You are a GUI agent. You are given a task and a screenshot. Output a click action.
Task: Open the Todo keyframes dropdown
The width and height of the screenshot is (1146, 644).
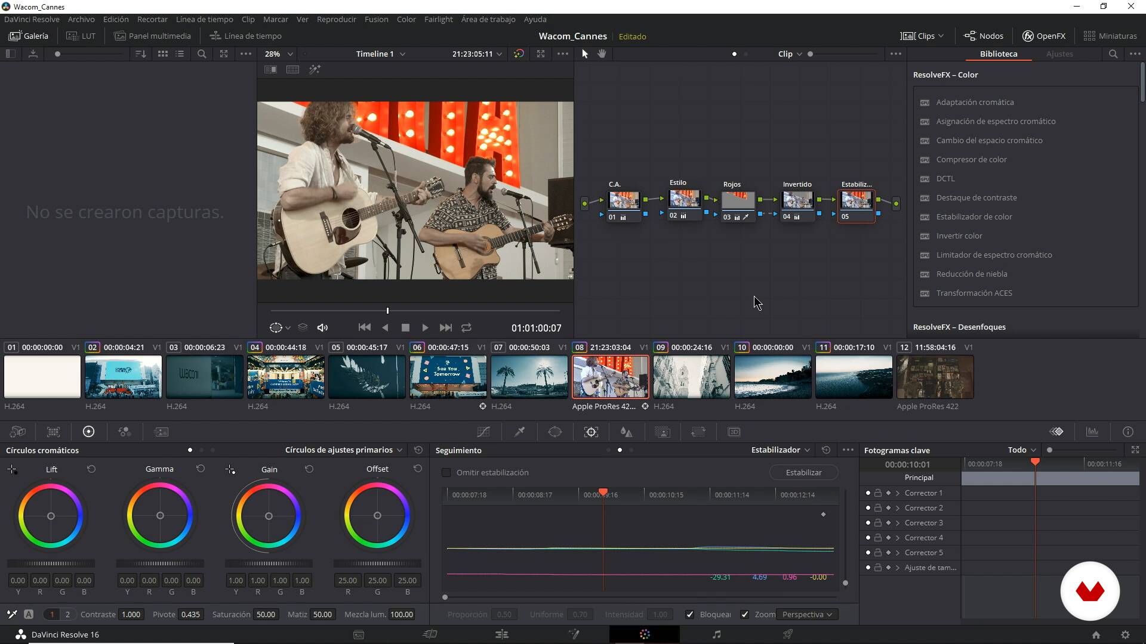[1023, 450]
